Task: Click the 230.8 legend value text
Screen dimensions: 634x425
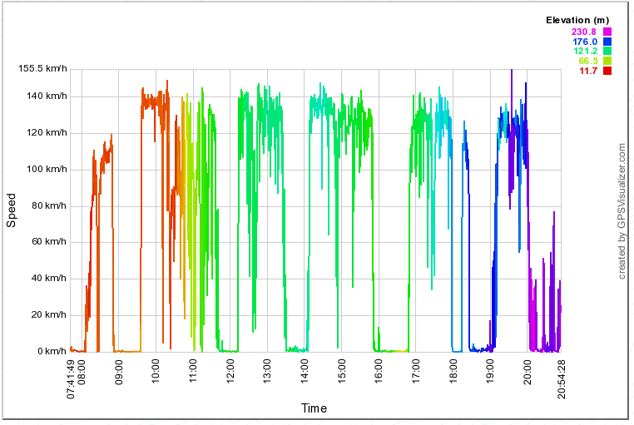Action: [585, 32]
